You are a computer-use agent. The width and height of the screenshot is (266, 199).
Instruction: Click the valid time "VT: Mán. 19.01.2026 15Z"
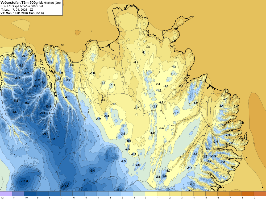tap(17, 13)
